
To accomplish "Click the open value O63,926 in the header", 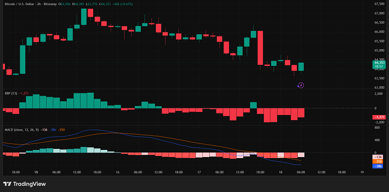I will 65,4.
